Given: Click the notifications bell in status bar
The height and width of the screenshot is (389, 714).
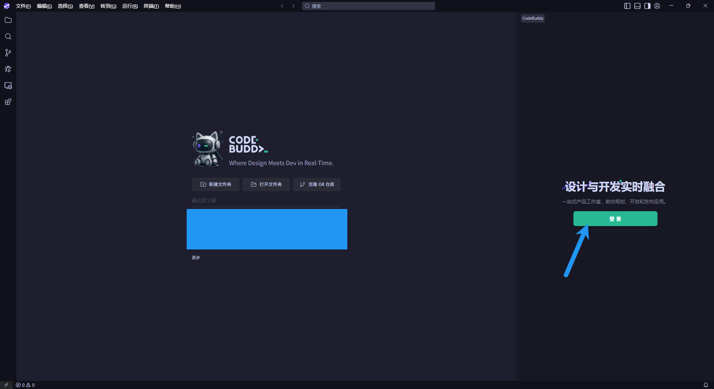Looking at the screenshot, I should coord(705,385).
